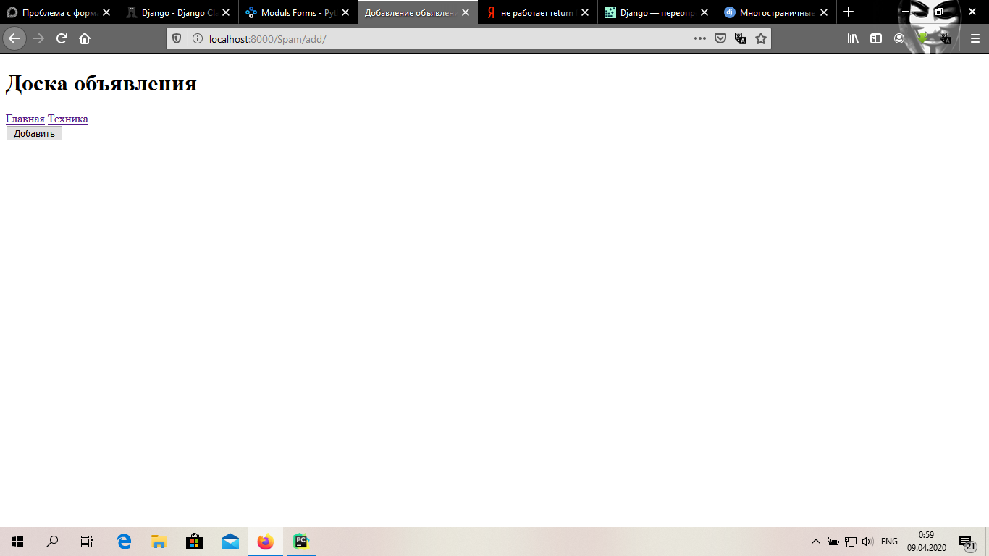The image size is (989, 556).
Task: Open the battery status tray icon
Action: 833,542
